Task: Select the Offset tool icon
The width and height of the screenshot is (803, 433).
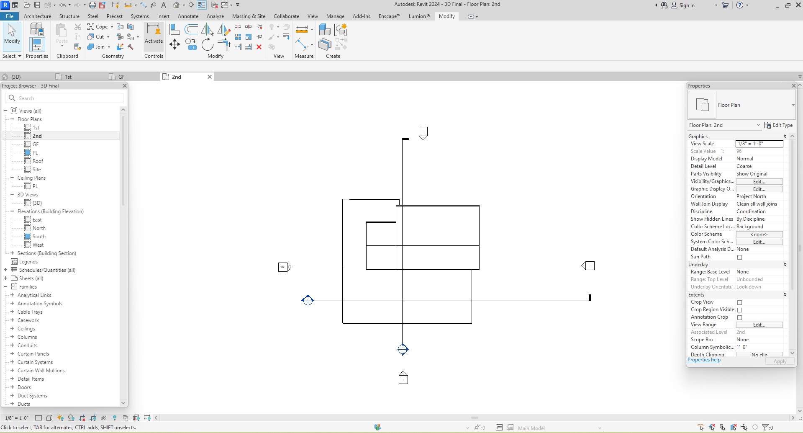Action: [x=191, y=29]
